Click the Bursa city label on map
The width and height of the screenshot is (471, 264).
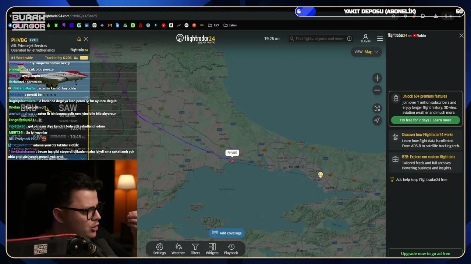coord(302,251)
